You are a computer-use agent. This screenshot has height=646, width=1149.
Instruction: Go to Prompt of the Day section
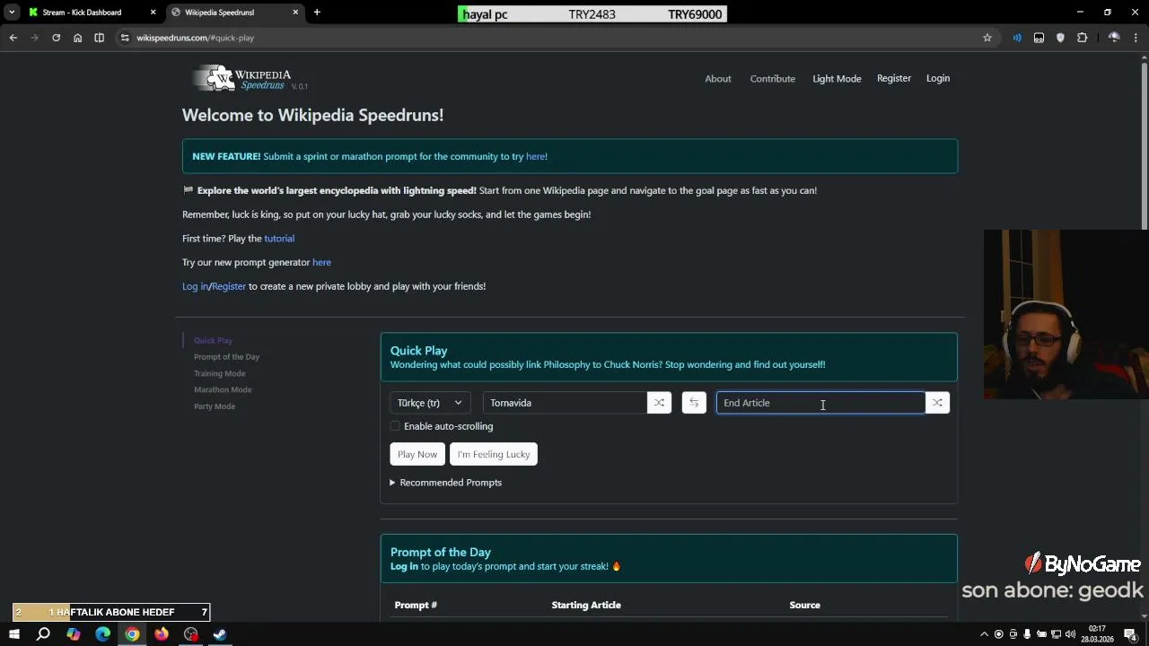(226, 357)
